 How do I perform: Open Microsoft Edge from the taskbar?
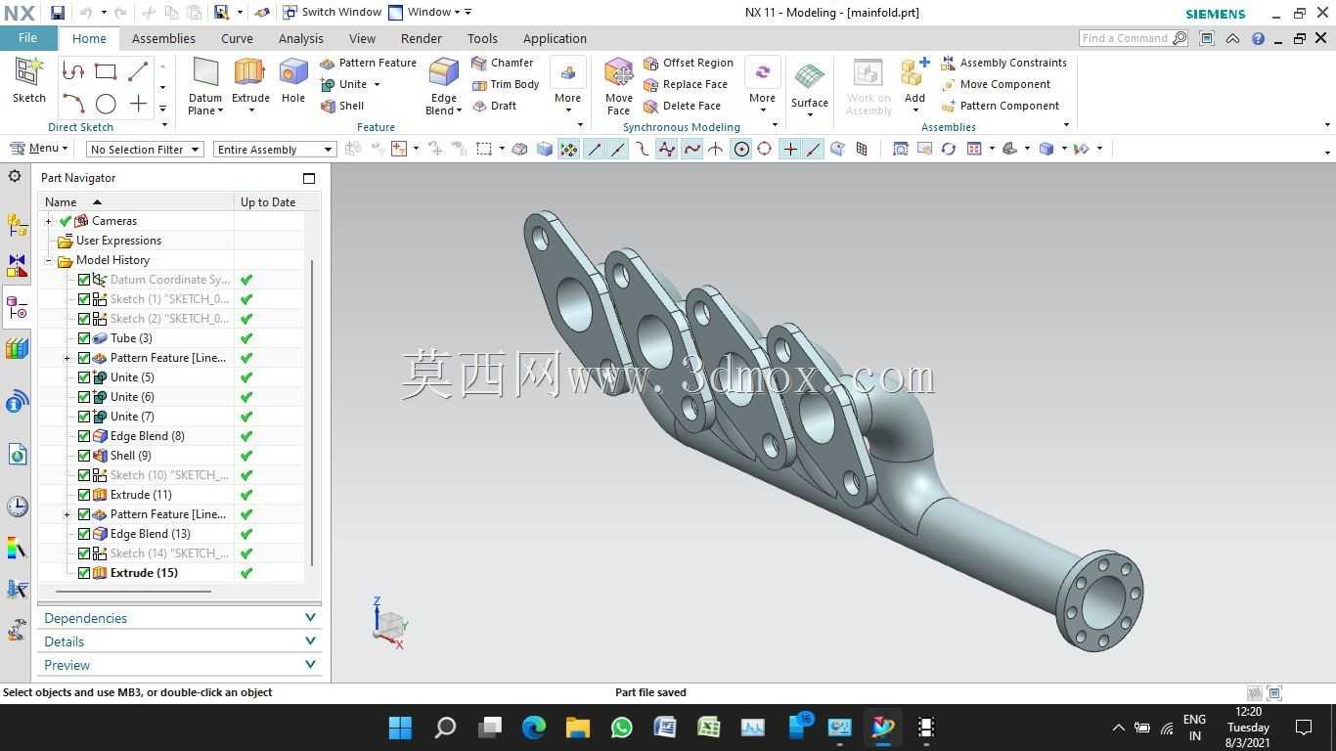coord(533,728)
